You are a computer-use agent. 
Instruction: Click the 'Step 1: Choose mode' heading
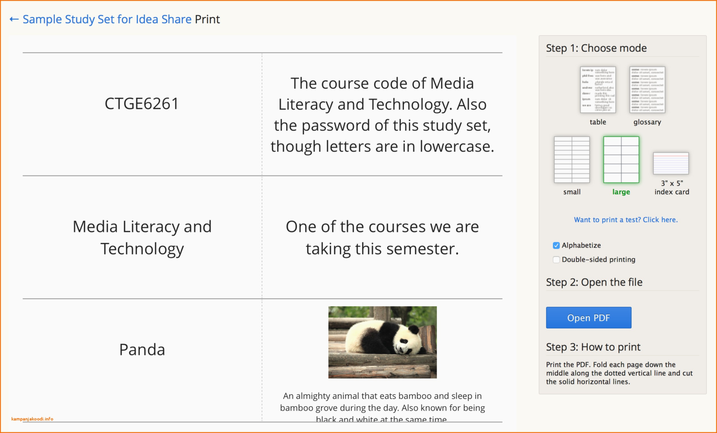tap(596, 48)
